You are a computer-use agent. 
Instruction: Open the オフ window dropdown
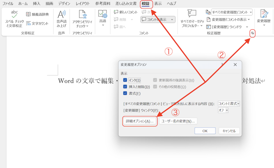tap(223, 110)
